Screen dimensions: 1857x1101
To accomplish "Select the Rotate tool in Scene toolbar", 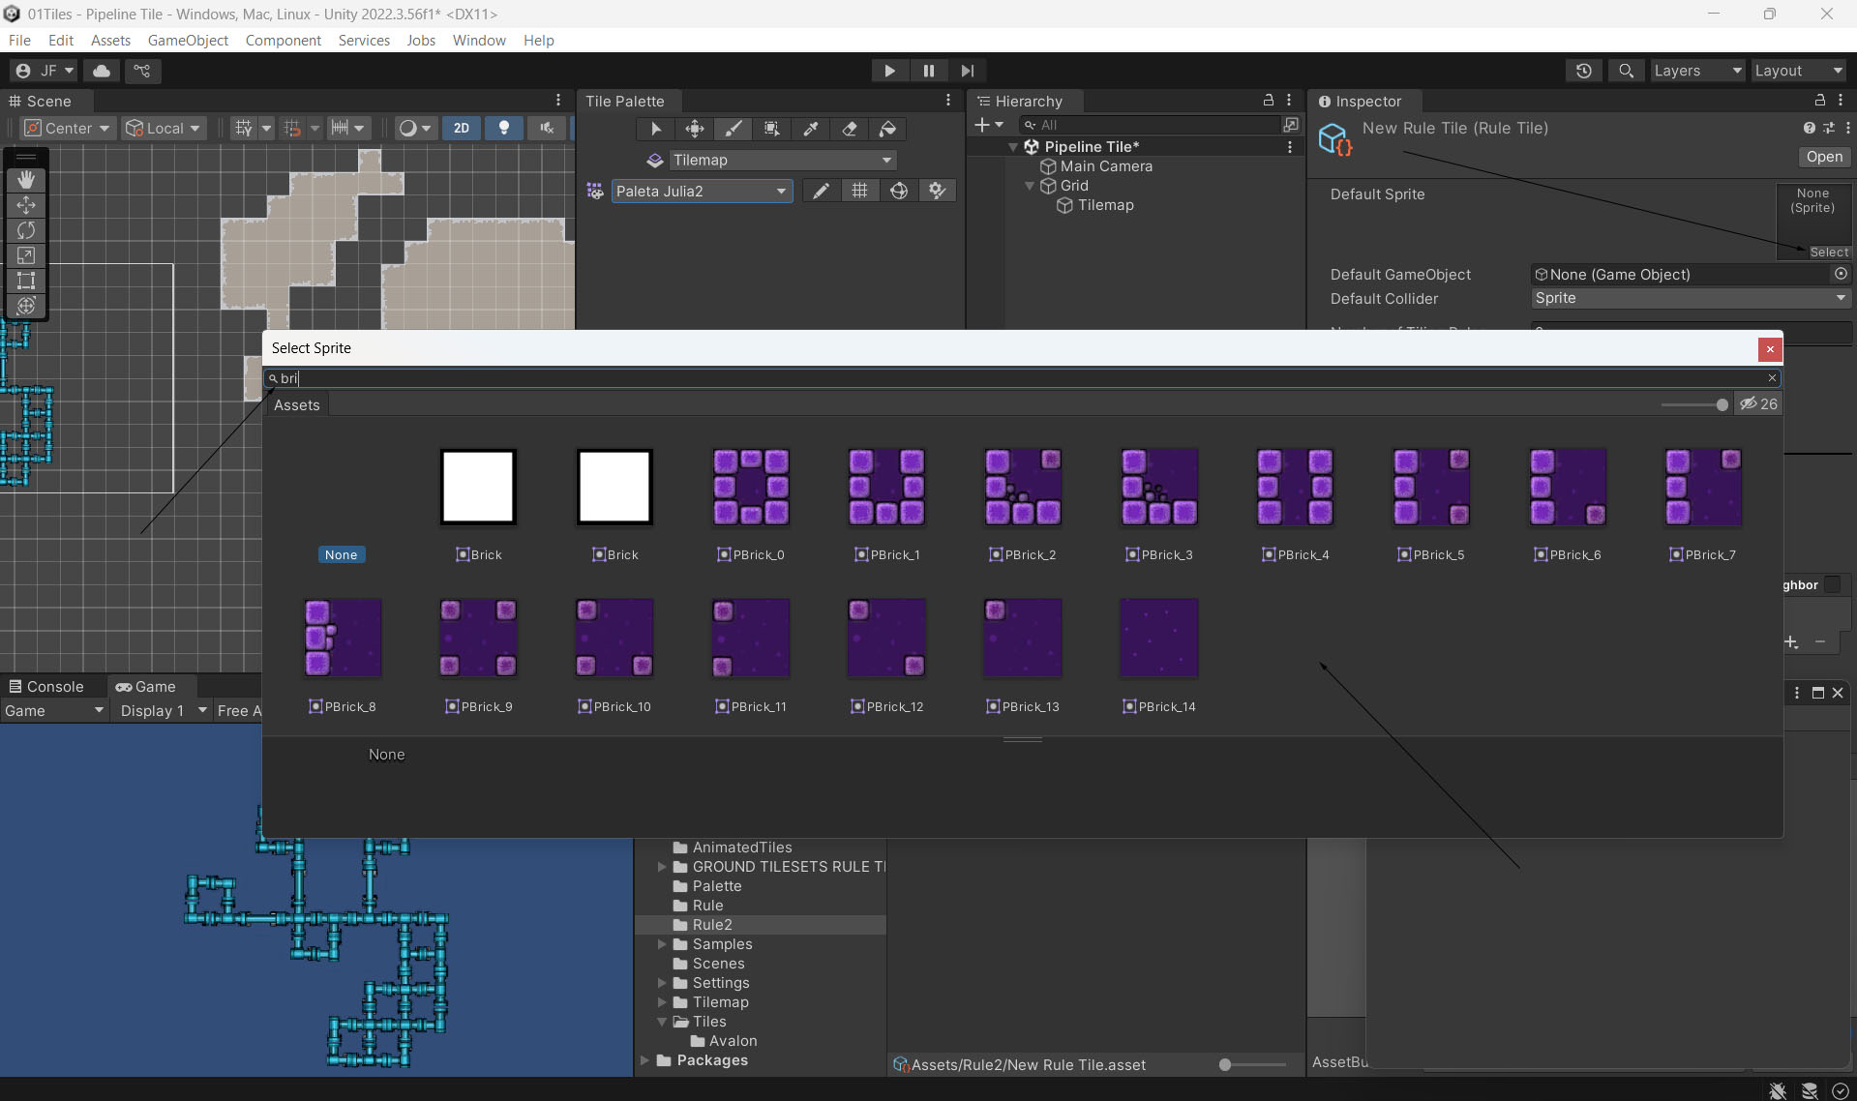I will (26, 230).
